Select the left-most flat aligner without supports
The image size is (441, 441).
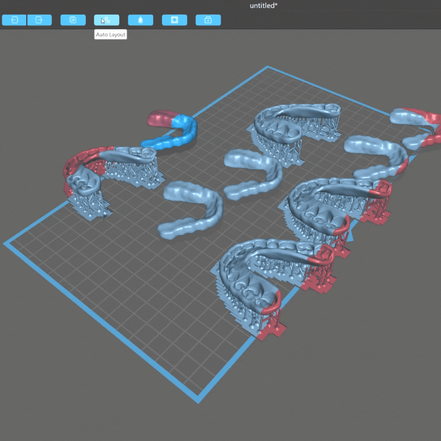click(x=192, y=212)
